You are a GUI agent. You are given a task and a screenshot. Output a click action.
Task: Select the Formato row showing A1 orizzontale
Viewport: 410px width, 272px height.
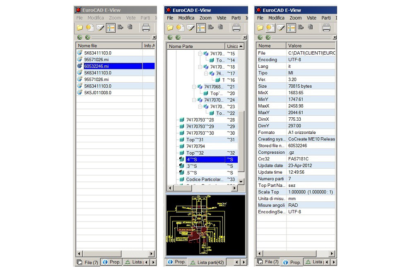pos(296,132)
